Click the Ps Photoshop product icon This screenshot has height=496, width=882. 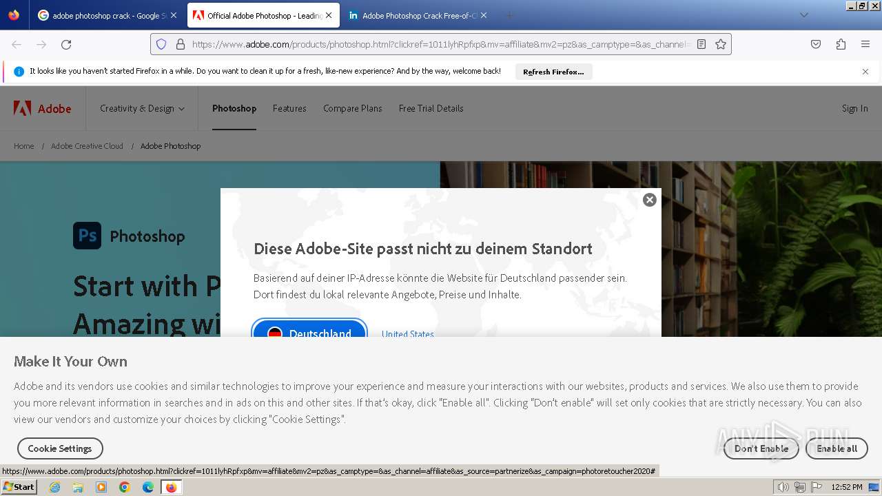click(x=87, y=236)
